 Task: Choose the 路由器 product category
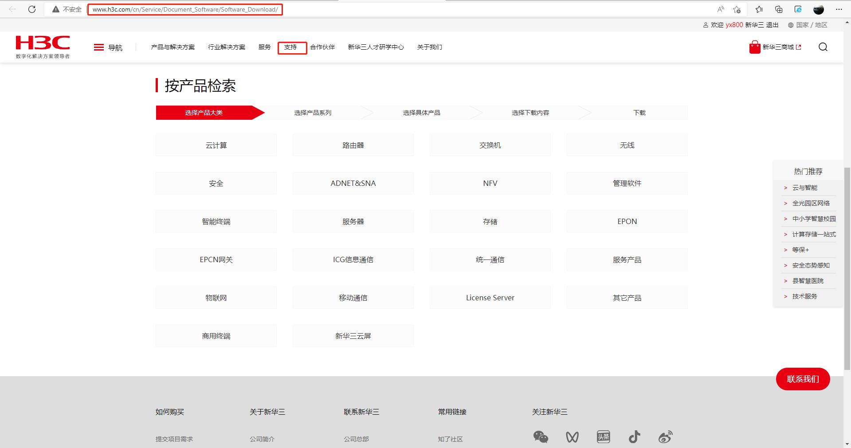353,145
